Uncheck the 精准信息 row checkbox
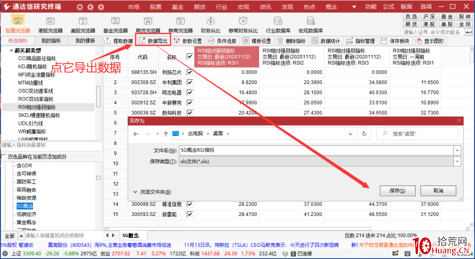 click(190, 204)
